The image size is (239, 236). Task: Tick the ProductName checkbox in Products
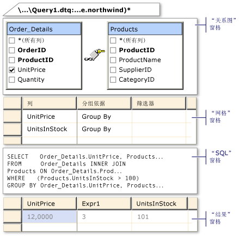click(x=113, y=60)
